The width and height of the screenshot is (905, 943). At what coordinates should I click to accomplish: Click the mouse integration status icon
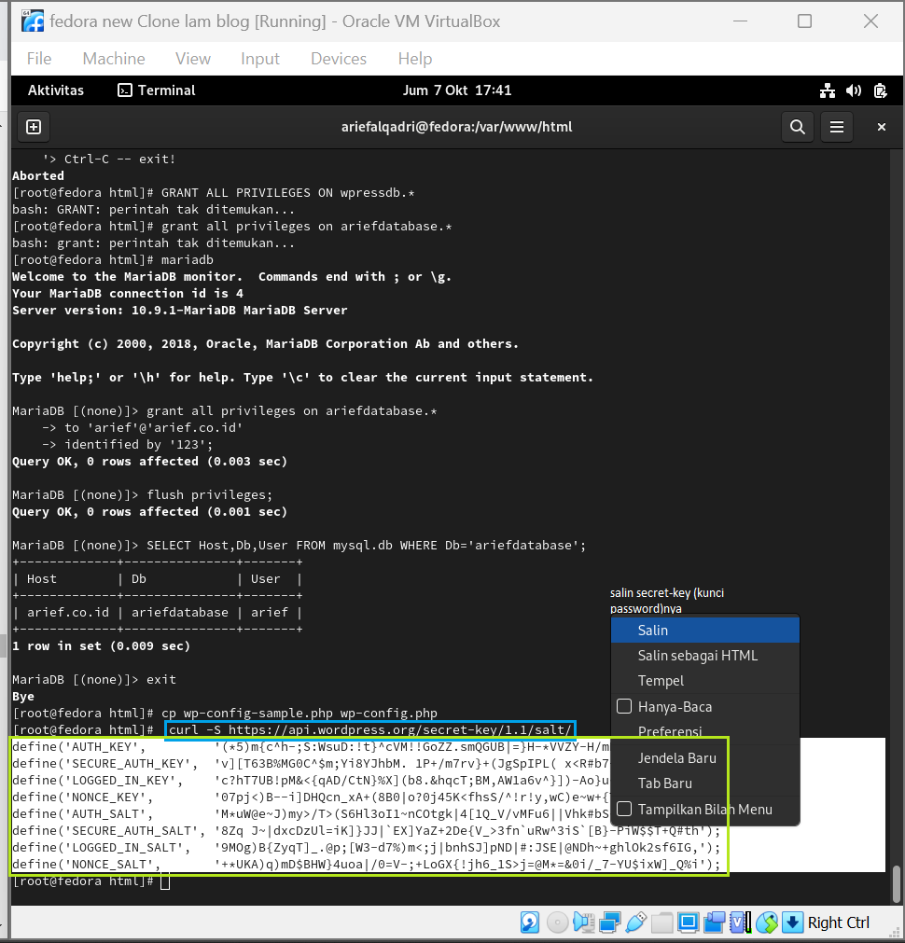(767, 922)
